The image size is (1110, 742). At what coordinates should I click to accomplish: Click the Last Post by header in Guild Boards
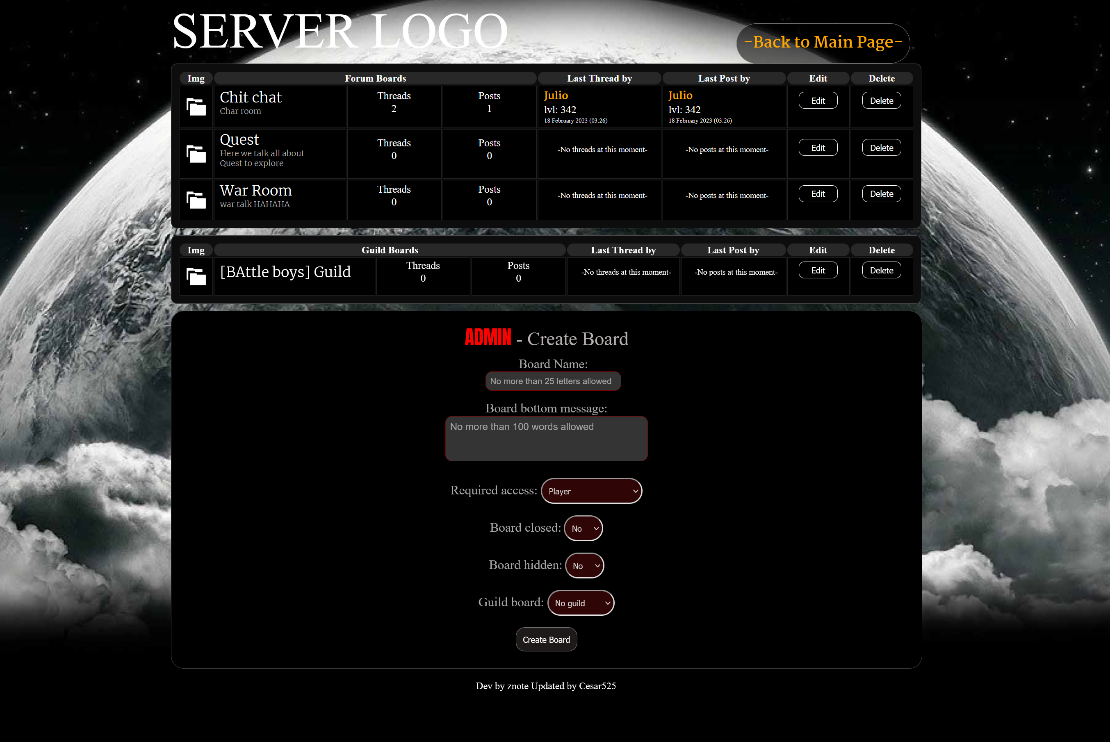733,250
